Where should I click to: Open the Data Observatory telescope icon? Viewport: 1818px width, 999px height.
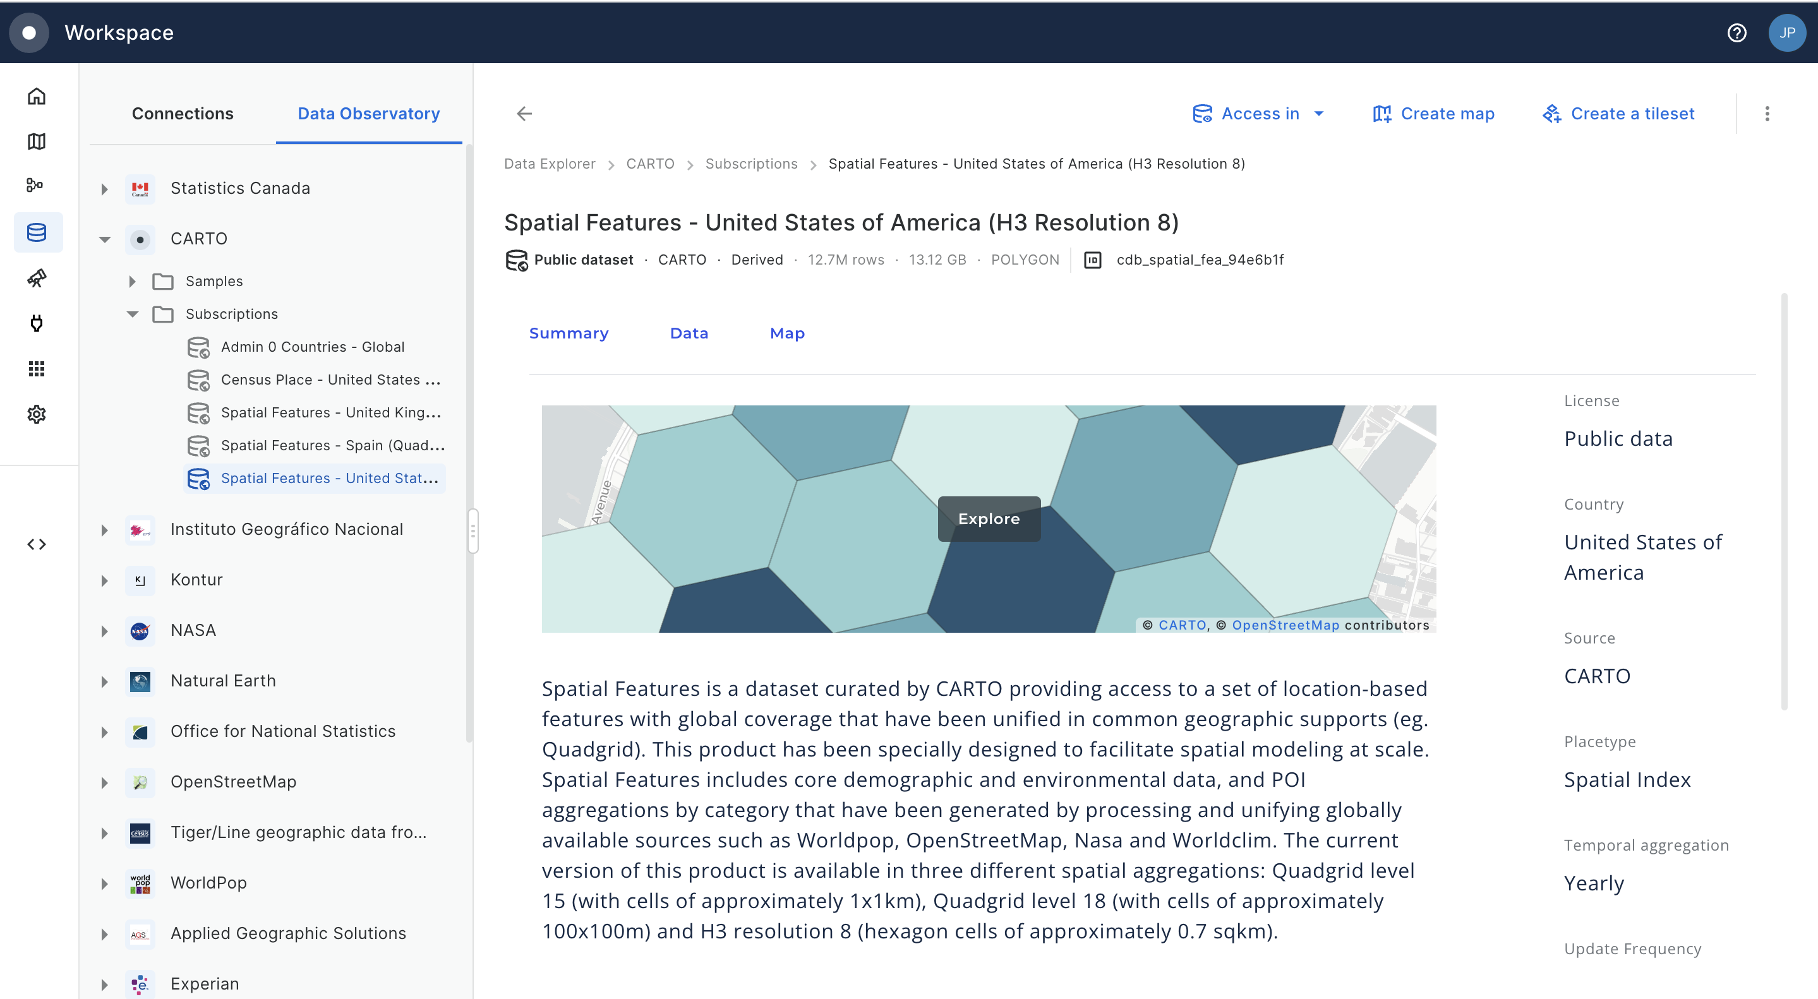tap(37, 278)
